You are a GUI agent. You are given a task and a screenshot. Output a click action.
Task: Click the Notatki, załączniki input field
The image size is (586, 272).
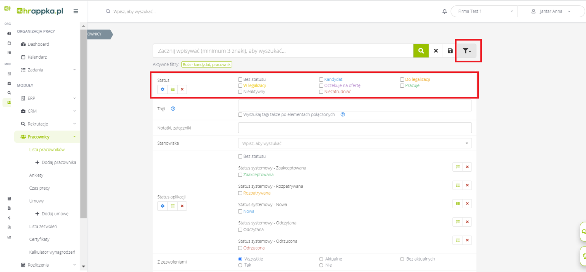354,128
